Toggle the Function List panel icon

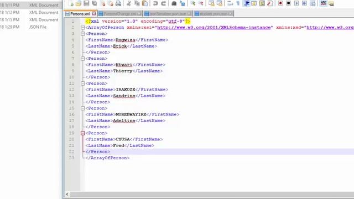pos(270,3)
